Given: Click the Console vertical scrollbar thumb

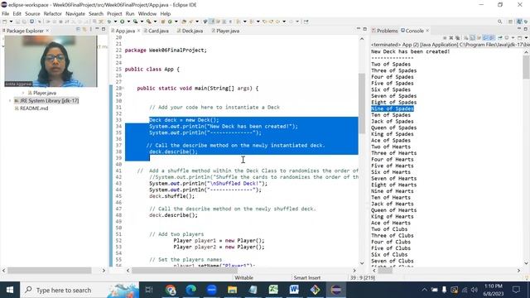Looking at the screenshot, I should (526, 67).
